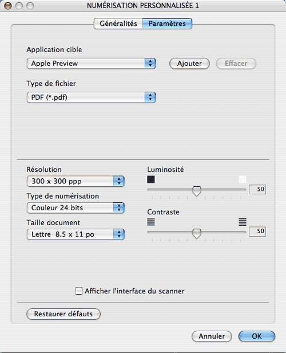The width and height of the screenshot is (286, 353).
Task: Enable Afficher l'interface du scanner checkbox
Action: [78, 291]
